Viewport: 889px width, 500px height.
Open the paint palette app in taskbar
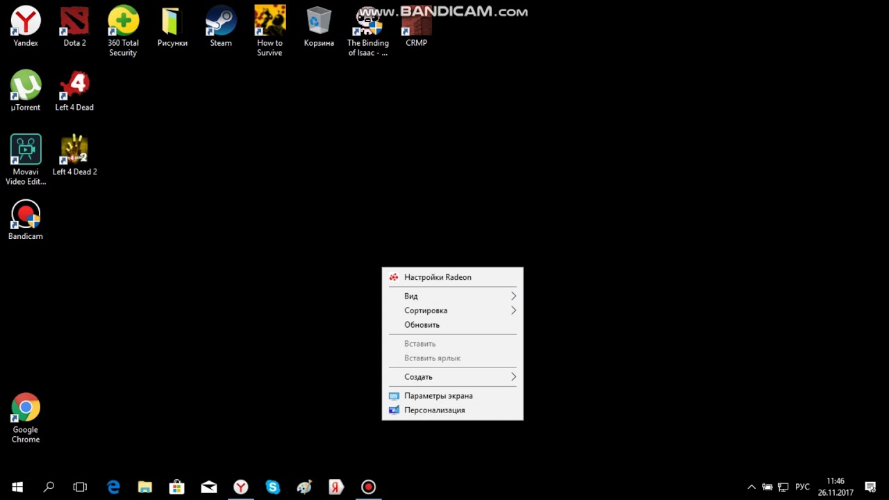coord(305,487)
